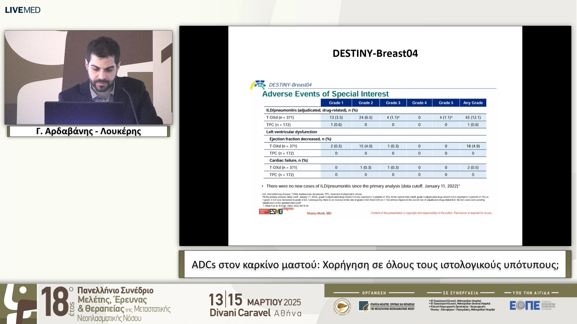Screen dimensions: 577x324
Task: Click 'Cardiac failure, n (%)' row label
Action: (288, 160)
